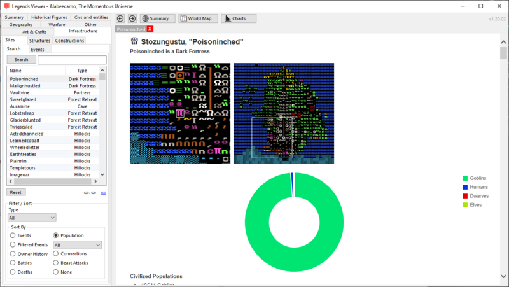Image resolution: width=509 pixels, height=287 pixels.
Task: Switch to the left-panel Summary tab
Action: (x=14, y=17)
